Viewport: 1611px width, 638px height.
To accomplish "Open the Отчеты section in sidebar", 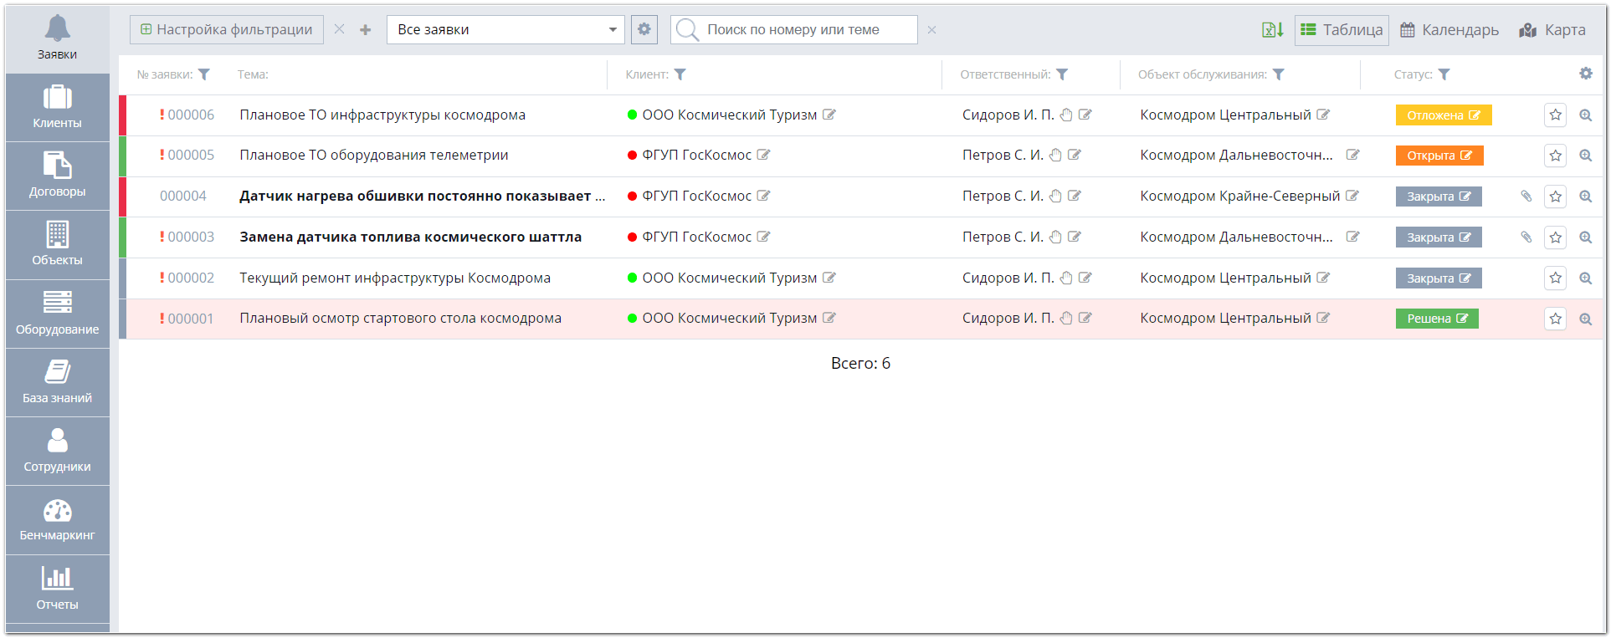I will click(57, 590).
